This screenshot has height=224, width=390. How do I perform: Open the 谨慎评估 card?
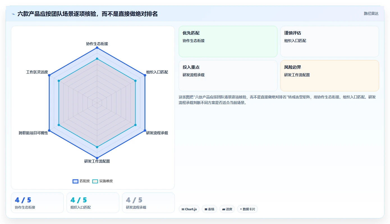point(330,41)
